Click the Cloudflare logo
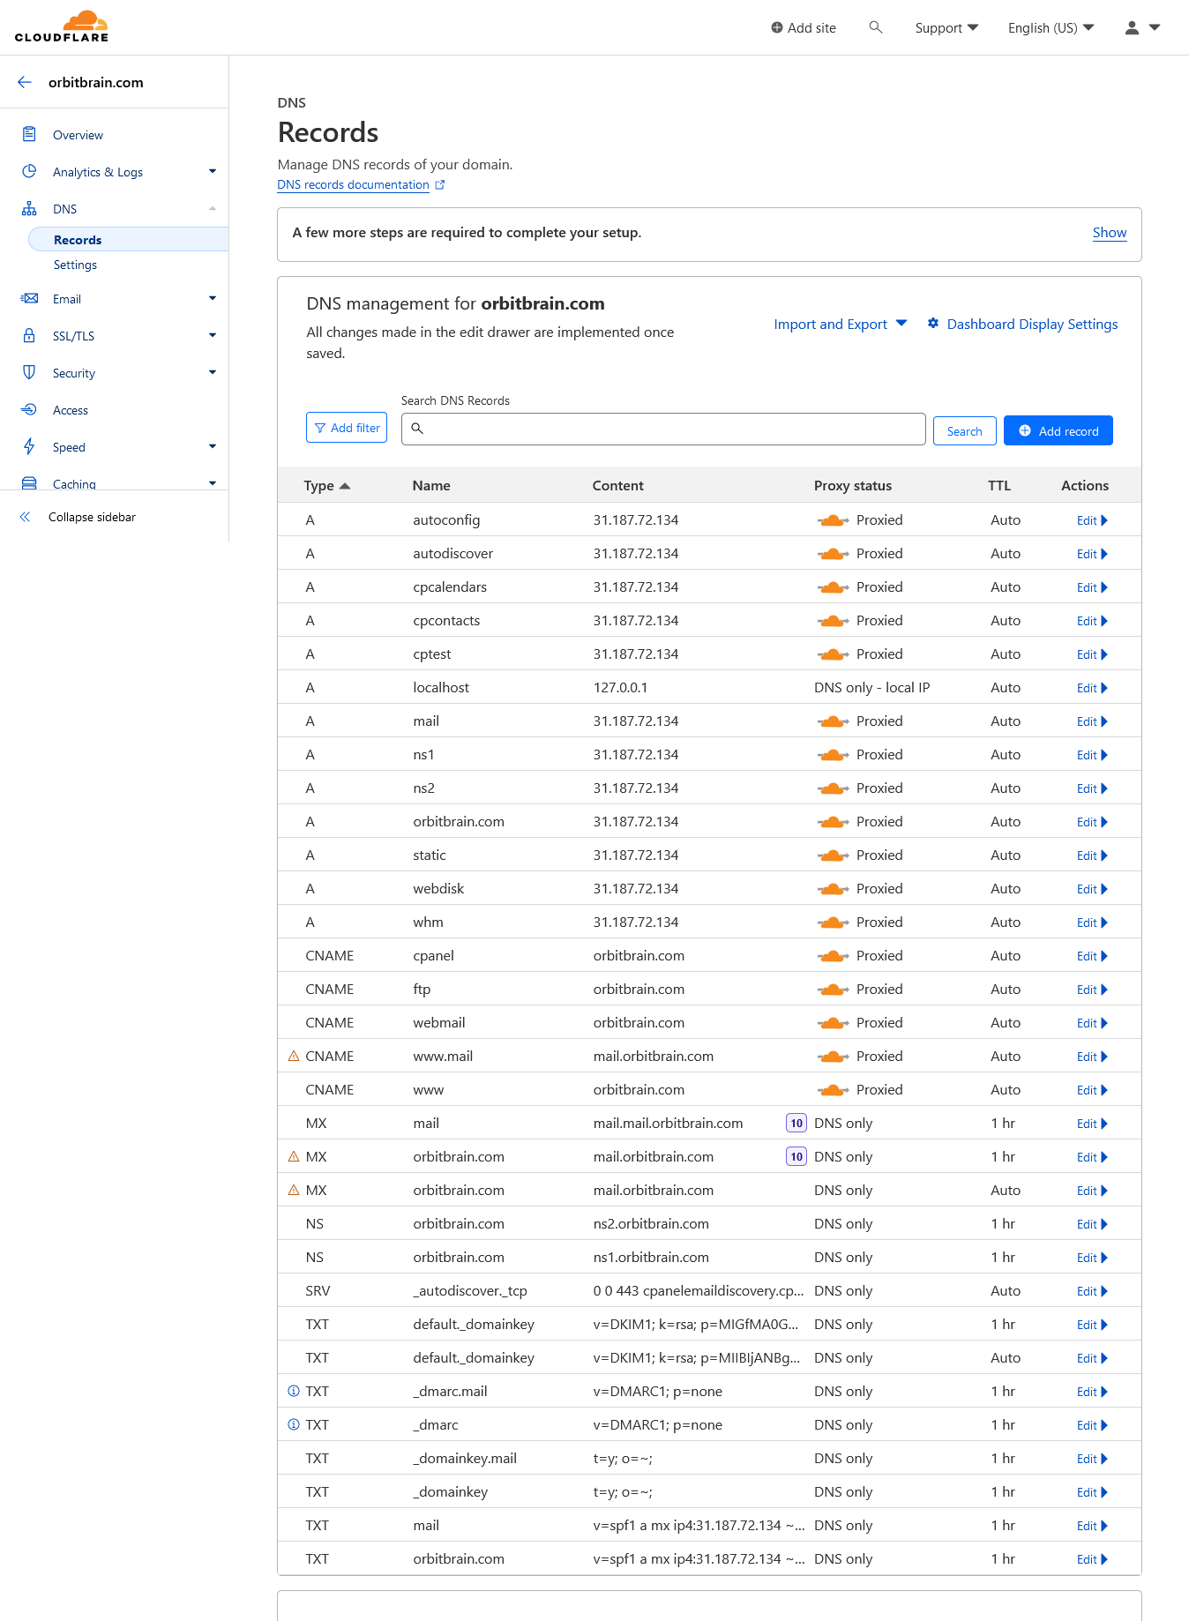The height and width of the screenshot is (1621, 1189). pyautogui.click(x=62, y=26)
